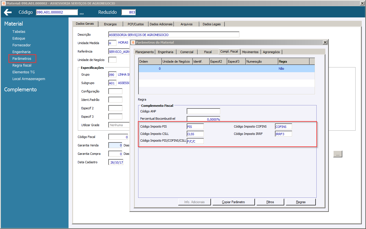Screen dimensions: 366x229
Task: Close the Parâmetros do Material dialog
Action: point(325,42)
